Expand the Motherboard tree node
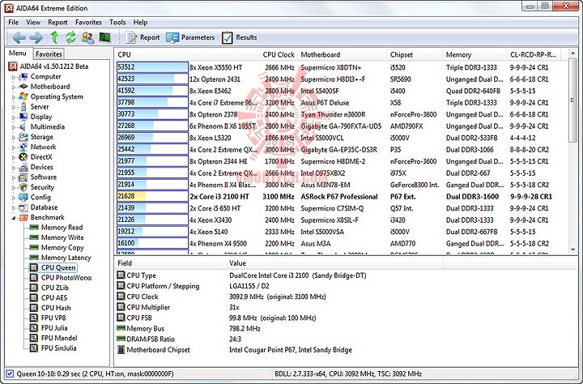This screenshot has width=583, height=384. click(14, 87)
